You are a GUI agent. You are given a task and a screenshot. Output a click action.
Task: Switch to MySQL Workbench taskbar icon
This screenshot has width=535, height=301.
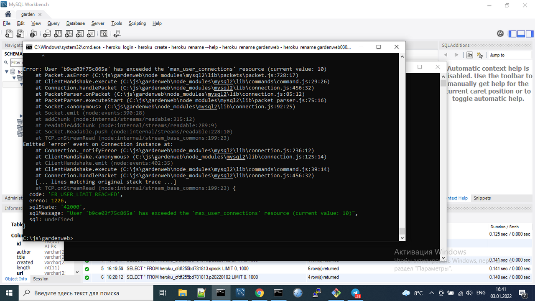tap(240, 293)
